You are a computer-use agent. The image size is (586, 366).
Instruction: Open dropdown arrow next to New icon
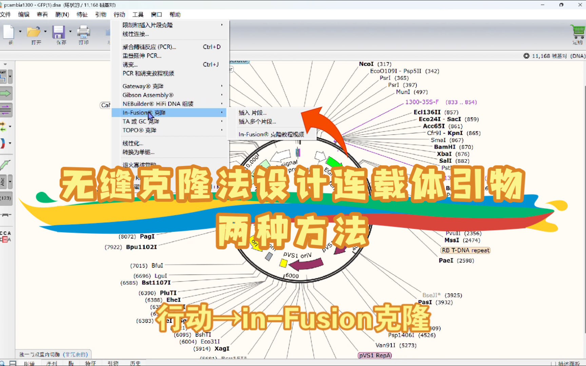[20, 32]
